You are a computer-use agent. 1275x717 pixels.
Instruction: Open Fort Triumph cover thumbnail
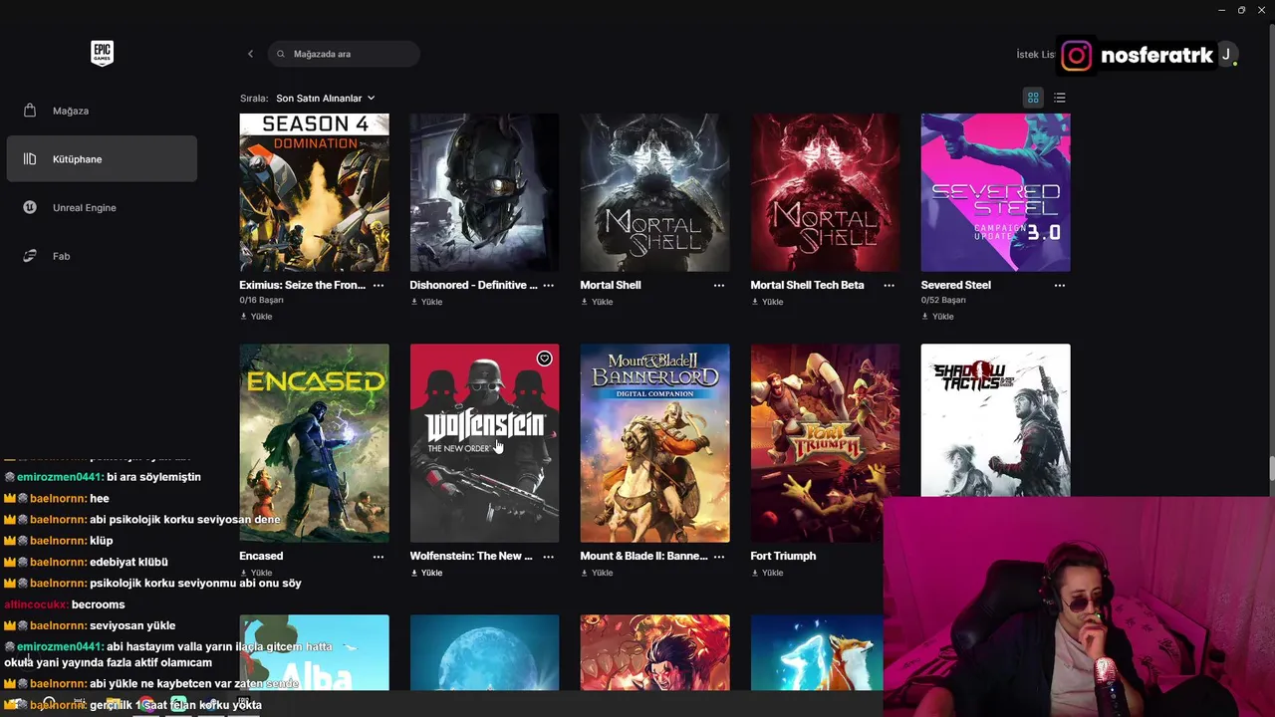[x=825, y=443]
